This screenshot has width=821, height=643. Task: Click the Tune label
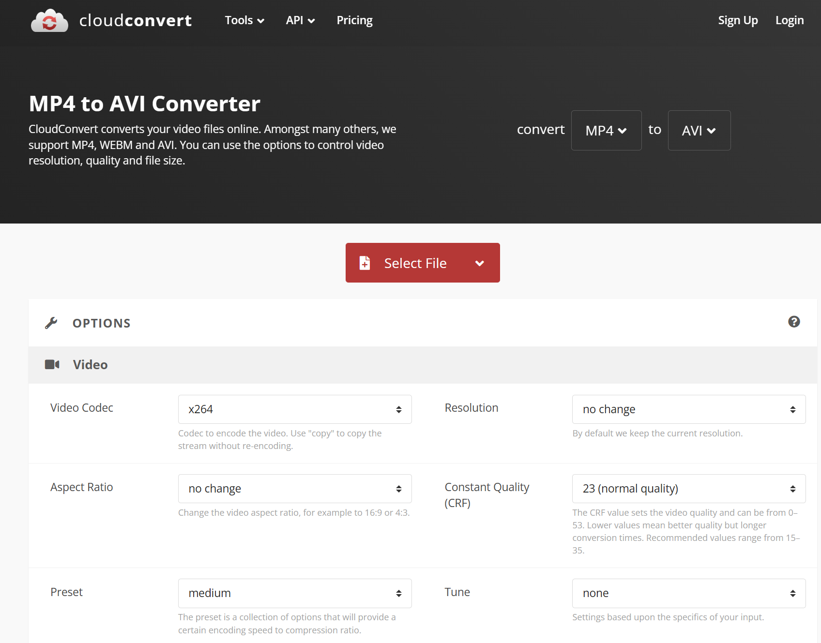click(457, 592)
